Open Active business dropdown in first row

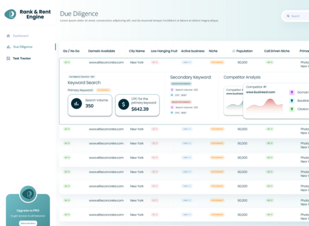point(187,62)
